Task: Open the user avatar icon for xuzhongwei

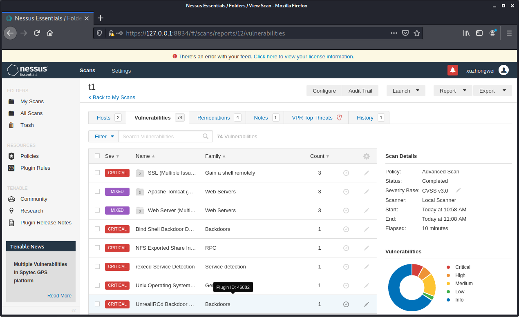Action: point(504,71)
